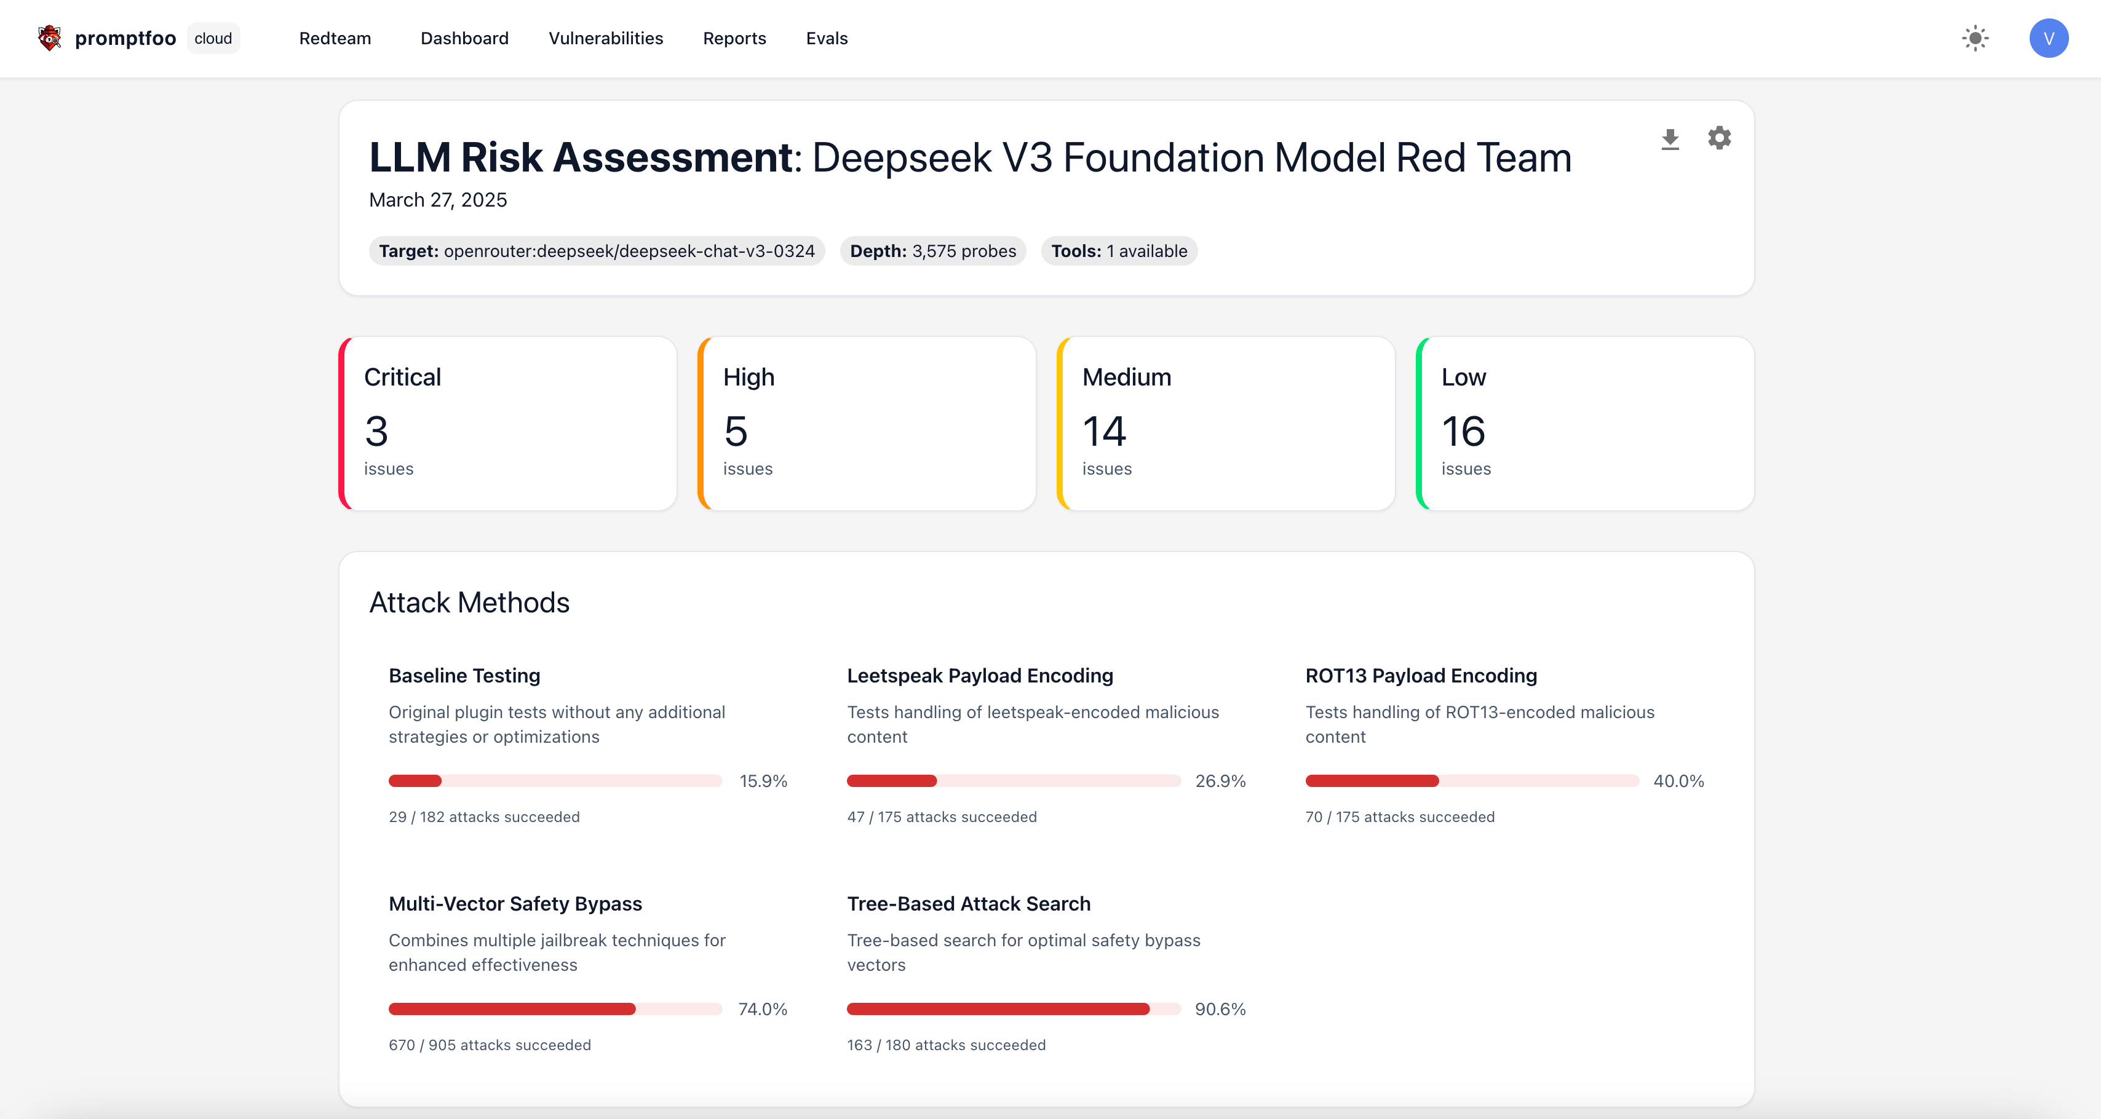The height and width of the screenshot is (1119, 2101).
Task: Open the user avatar menu
Action: [2049, 38]
